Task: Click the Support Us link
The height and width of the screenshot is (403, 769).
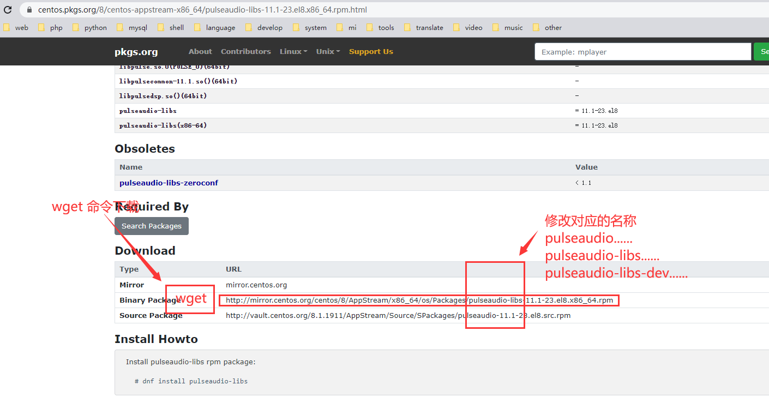Action: click(371, 51)
